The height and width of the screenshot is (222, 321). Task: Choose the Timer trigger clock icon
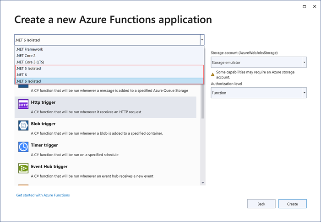coord(23,147)
